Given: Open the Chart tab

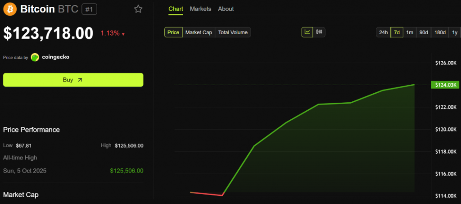Looking at the screenshot, I should pyautogui.click(x=176, y=9).
